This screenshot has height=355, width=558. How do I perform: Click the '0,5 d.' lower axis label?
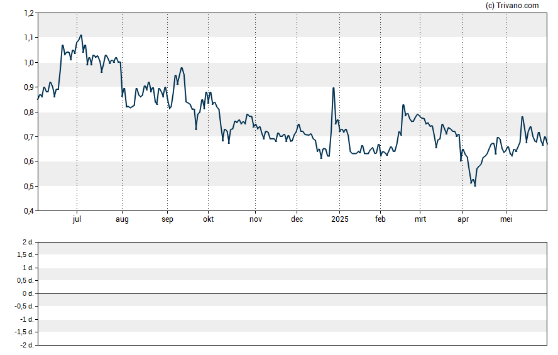click(25, 280)
